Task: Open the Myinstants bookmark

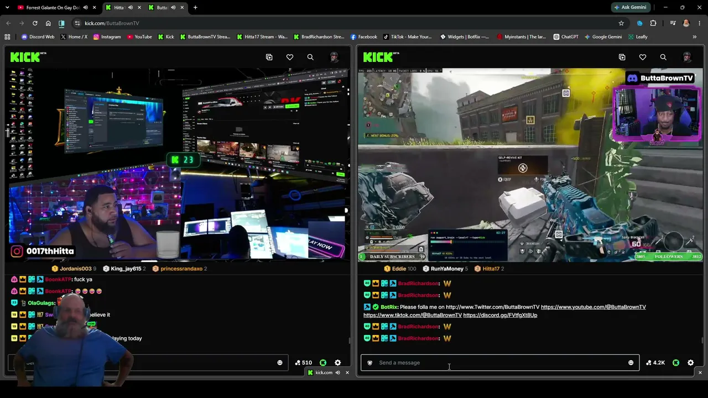Action: pyautogui.click(x=521, y=37)
